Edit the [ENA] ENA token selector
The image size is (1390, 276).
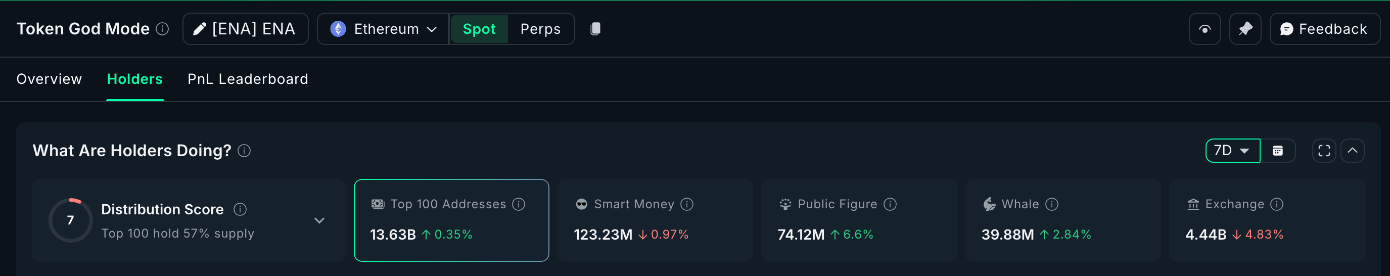[245, 29]
